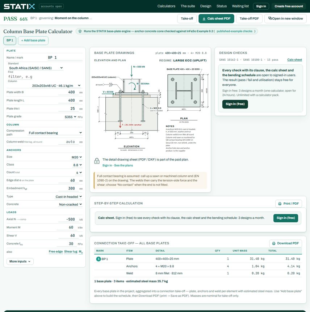Viewport: 310px width, 312px height.
Task: Click the PASS 66% result text
Action: (15, 19)
